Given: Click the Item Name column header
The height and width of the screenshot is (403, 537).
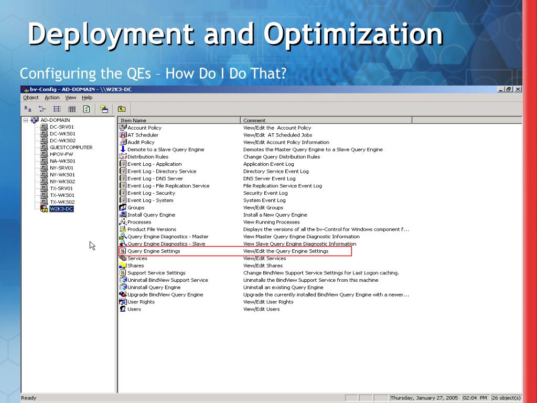Looking at the screenshot, I should coord(179,120).
